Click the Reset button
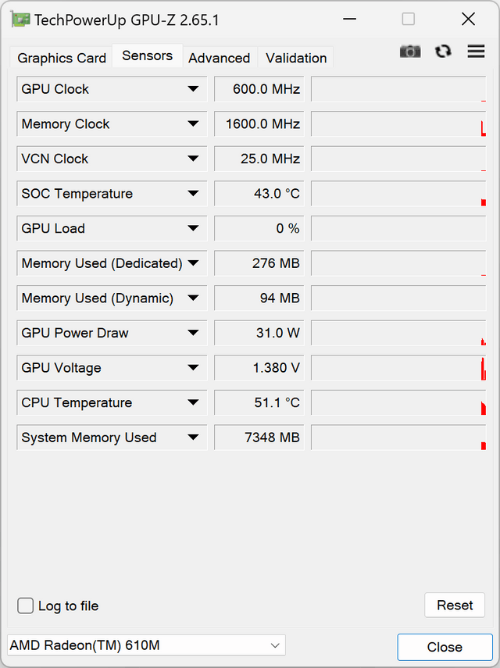500x668 pixels. tap(455, 605)
